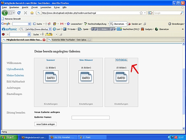Open Einstellungen under the TUTORIAL gallery
Image resolution: width=186 pixels, height=140 pixels.
(x=121, y=104)
